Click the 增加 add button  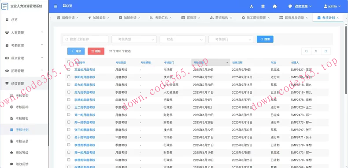(x=76, y=51)
